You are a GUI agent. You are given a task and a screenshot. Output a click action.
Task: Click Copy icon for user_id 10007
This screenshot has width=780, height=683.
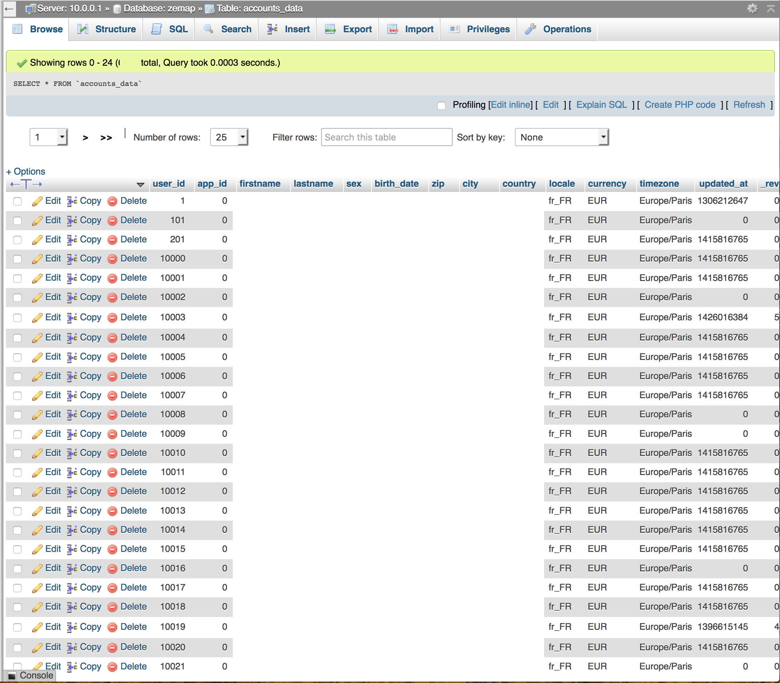[x=72, y=396]
